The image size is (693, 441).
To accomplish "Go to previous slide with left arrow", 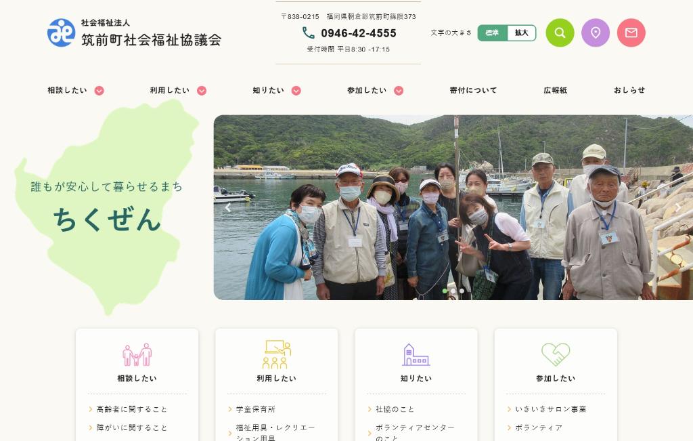I will point(228,207).
